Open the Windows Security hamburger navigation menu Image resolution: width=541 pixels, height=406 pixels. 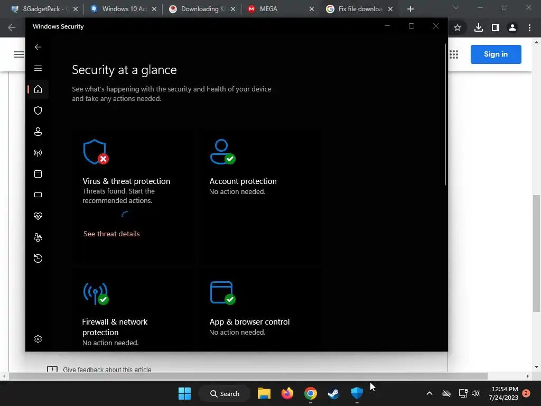click(x=38, y=68)
